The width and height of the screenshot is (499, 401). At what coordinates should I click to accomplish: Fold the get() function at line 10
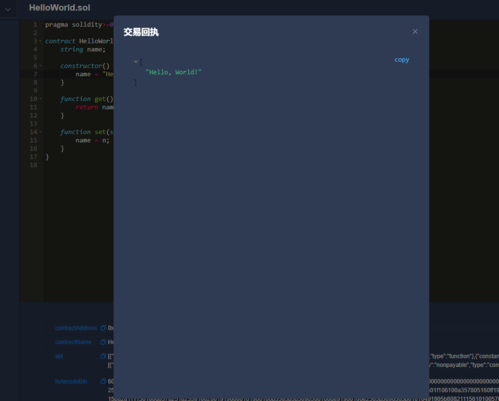pyautogui.click(x=40, y=98)
